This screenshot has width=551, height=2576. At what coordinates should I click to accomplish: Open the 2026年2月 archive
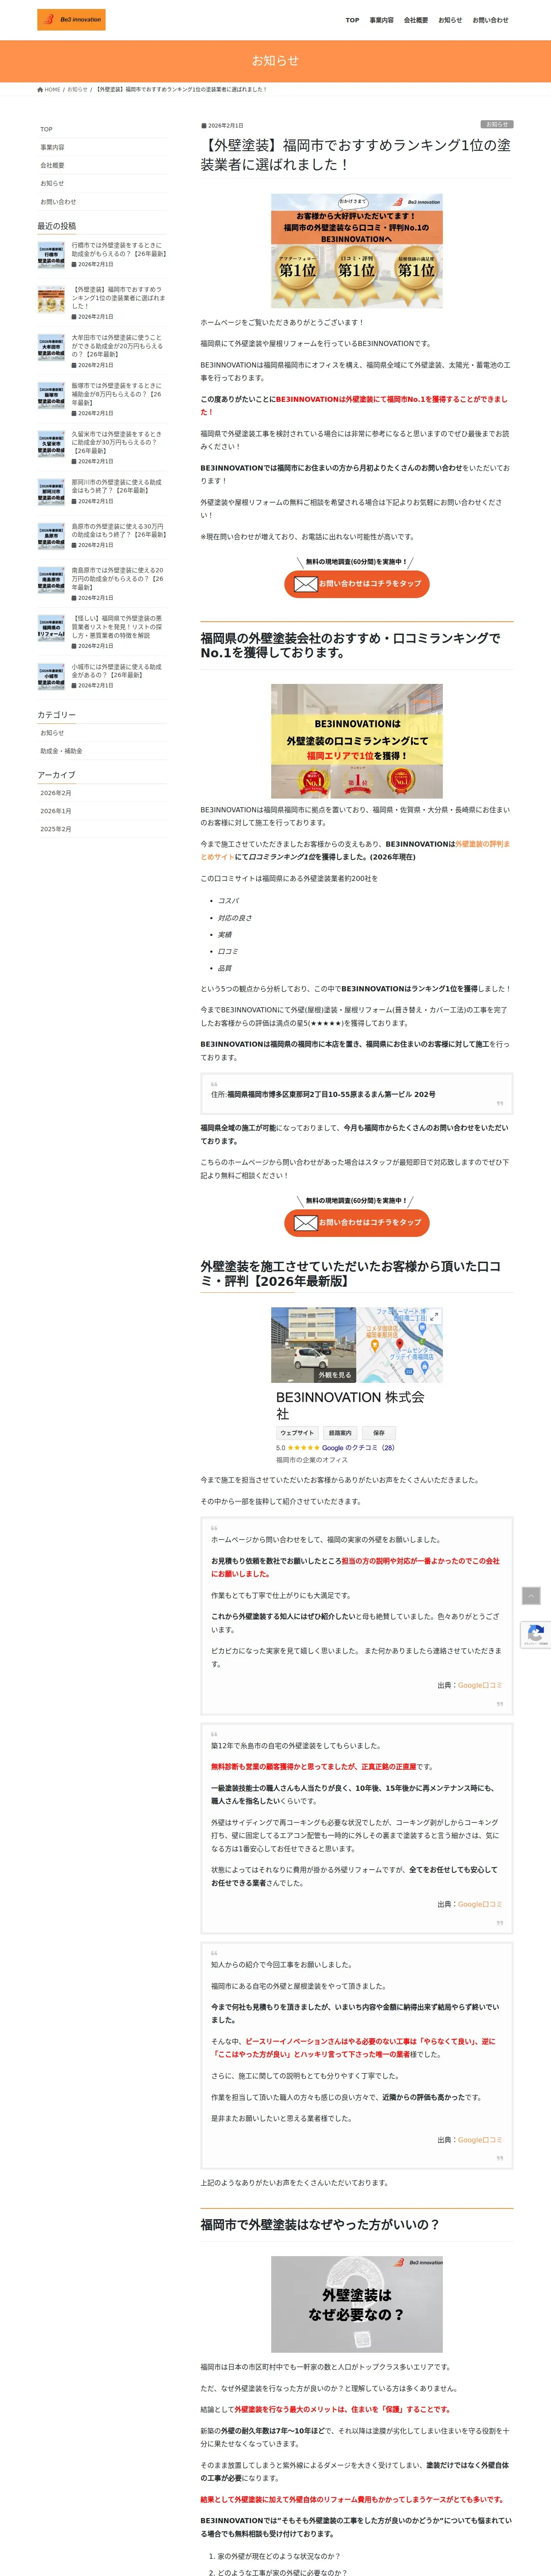pyautogui.click(x=102, y=793)
